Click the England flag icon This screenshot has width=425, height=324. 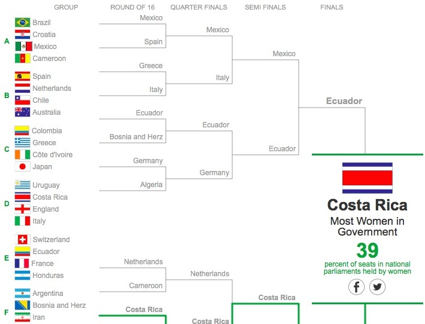point(23,209)
